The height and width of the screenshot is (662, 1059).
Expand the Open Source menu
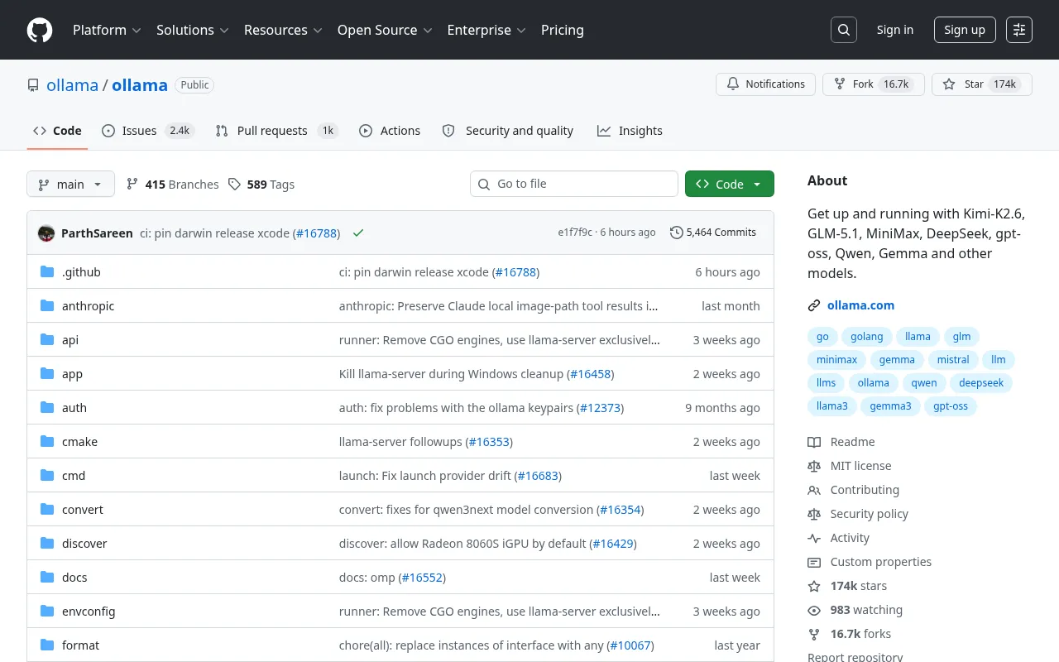coord(385,30)
